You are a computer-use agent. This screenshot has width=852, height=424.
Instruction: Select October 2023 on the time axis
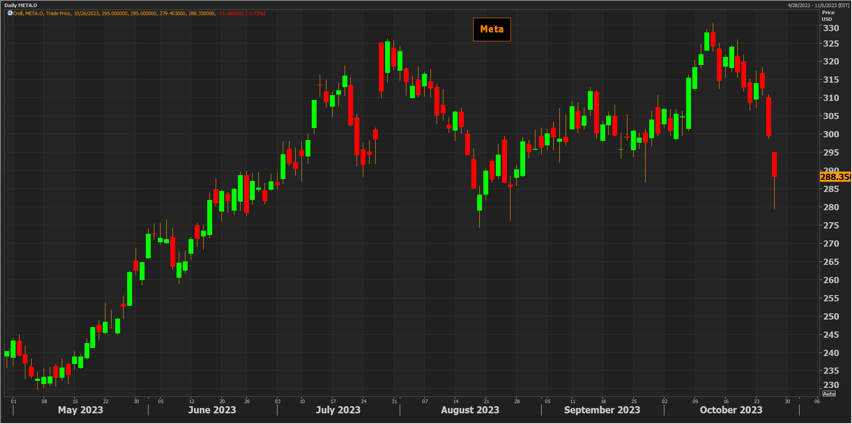click(x=731, y=410)
